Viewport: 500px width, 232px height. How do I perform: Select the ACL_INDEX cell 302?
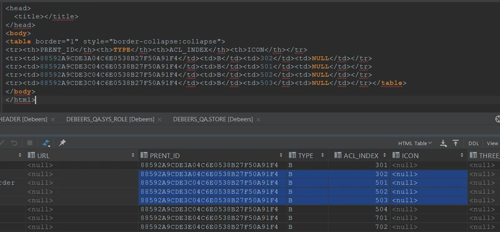click(359, 174)
